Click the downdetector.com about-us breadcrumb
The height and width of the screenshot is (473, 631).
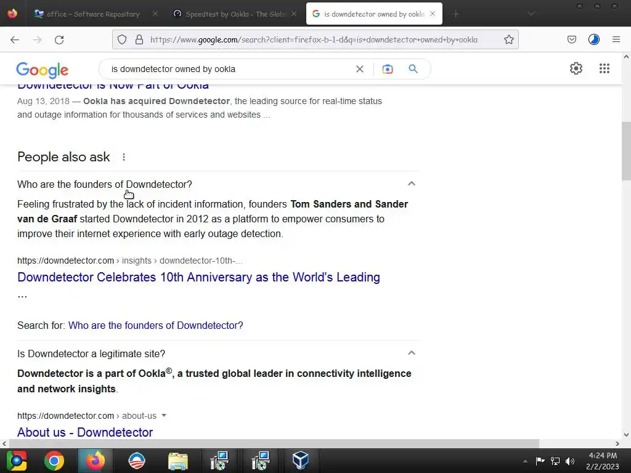coord(86,416)
